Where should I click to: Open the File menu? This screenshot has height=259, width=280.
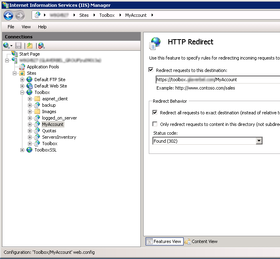point(11,27)
